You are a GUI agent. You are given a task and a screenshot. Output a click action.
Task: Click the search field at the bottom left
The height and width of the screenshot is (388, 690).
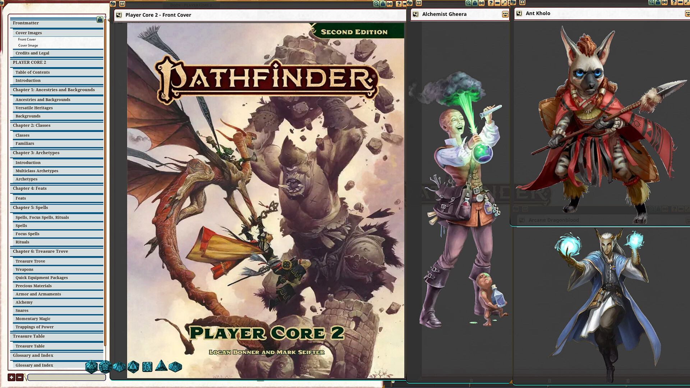pos(66,377)
